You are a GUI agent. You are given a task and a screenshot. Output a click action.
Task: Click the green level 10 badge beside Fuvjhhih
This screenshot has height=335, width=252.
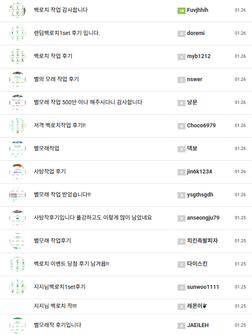click(x=182, y=10)
